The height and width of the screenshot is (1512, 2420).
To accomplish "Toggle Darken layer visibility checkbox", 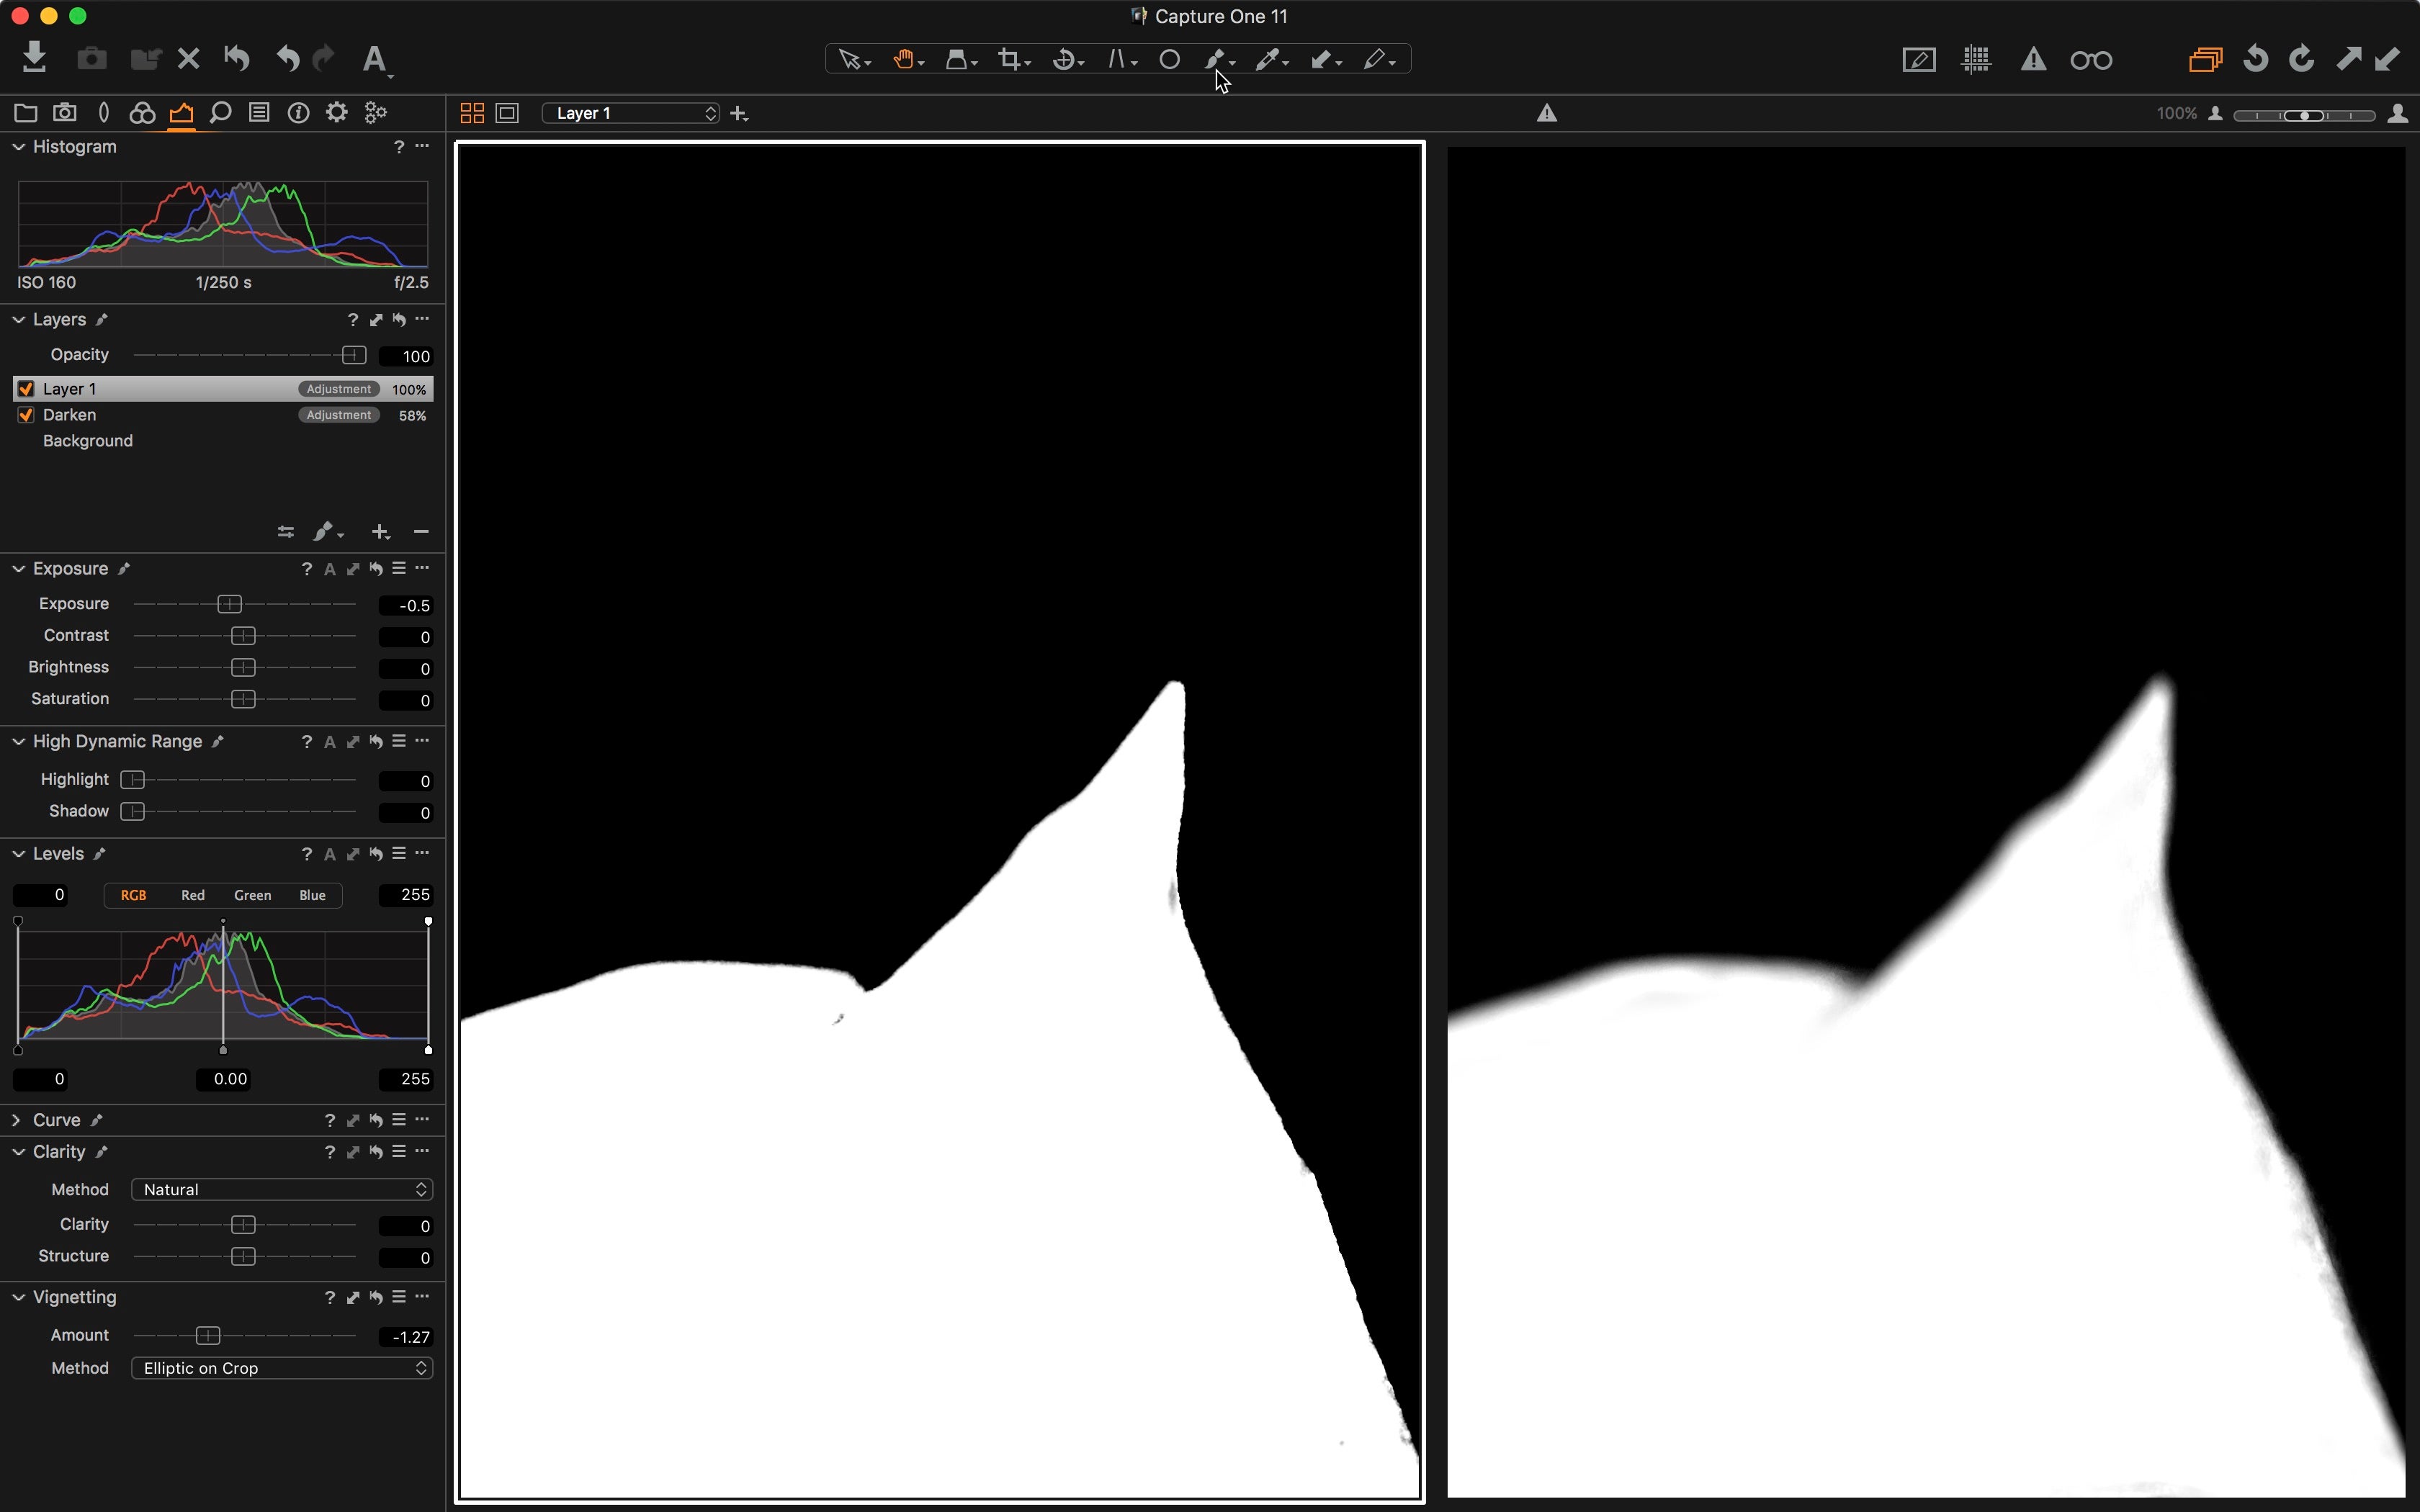I will (26, 415).
